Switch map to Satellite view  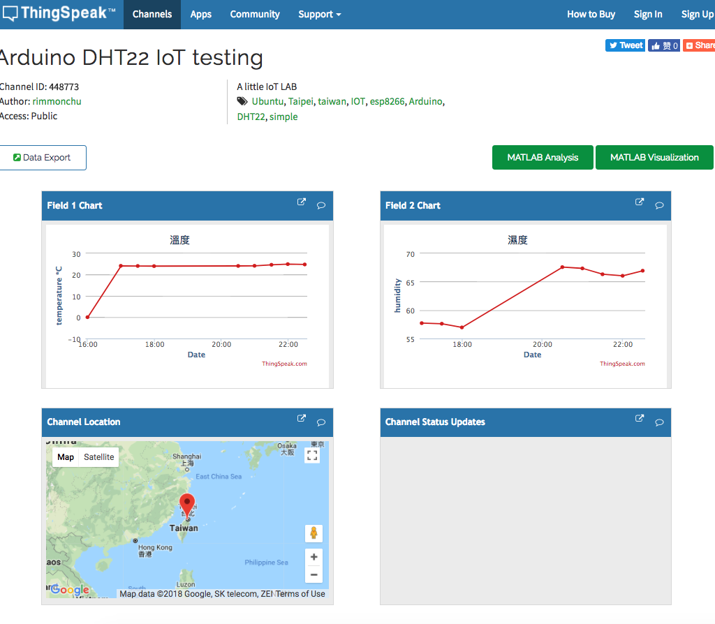tap(99, 457)
